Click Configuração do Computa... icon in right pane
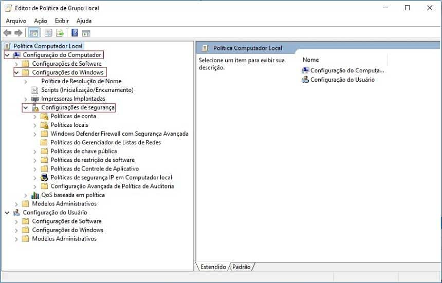The image size is (442, 283). pyautogui.click(x=305, y=70)
